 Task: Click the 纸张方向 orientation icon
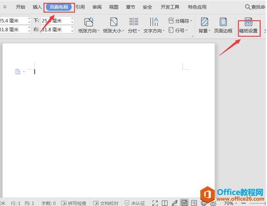pos(89,22)
